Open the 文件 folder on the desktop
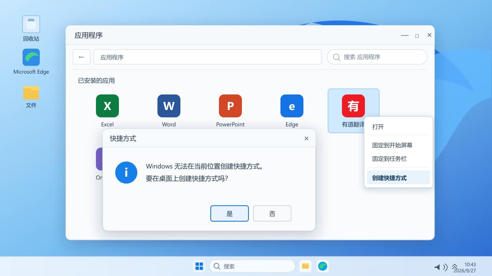 [31, 92]
